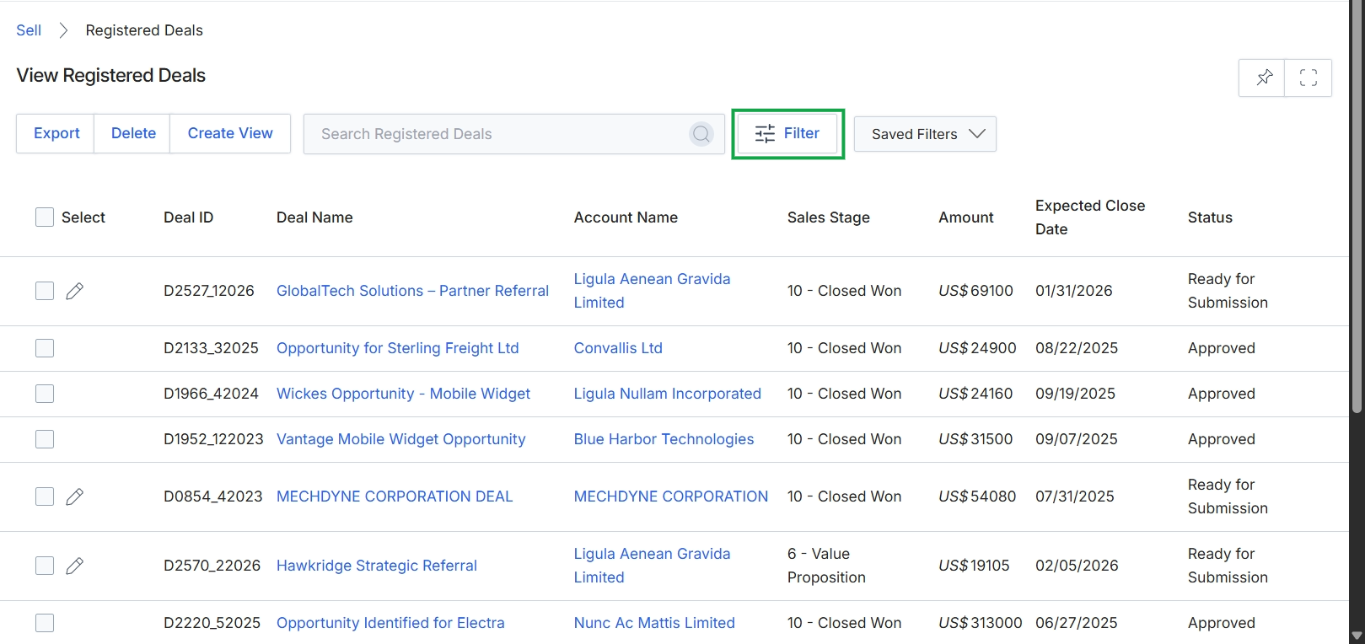Open MECHDYNE CORPORATION account link
The image size is (1365, 644).
coord(671,496)
